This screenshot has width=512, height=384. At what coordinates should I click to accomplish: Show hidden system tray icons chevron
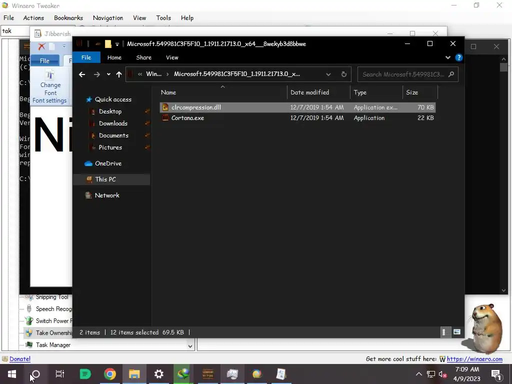(418, 374)
